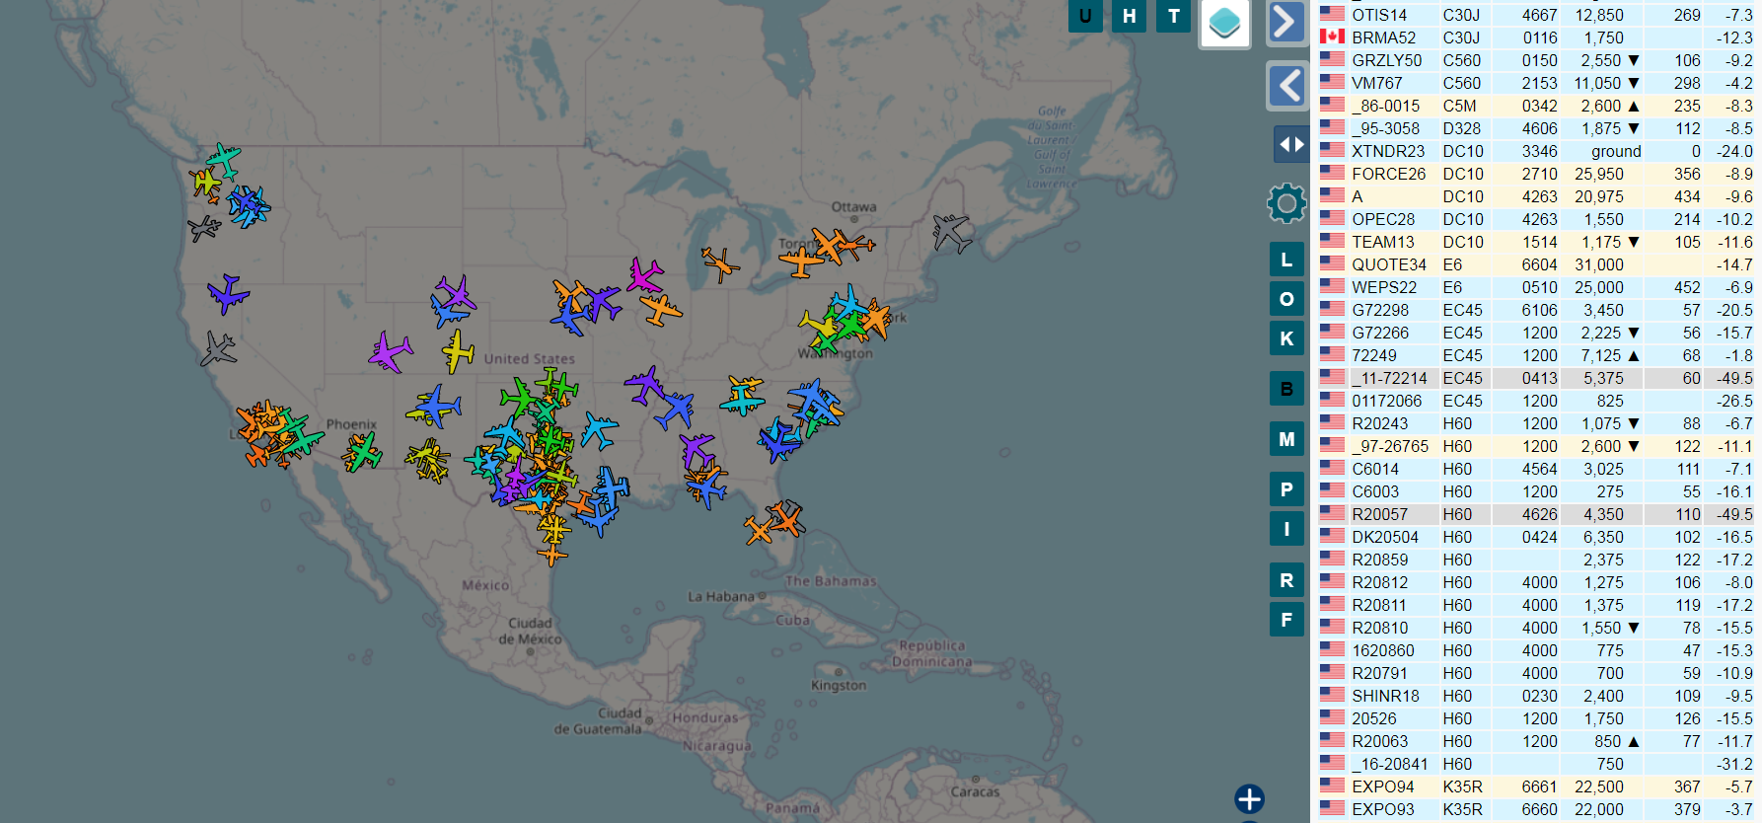The image size is (1762, 823).
Task: Open the map layers selector
Action: [1224, 23]
